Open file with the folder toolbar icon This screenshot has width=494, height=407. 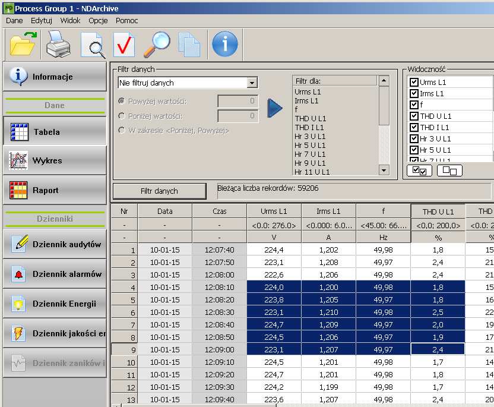(23, 44)
